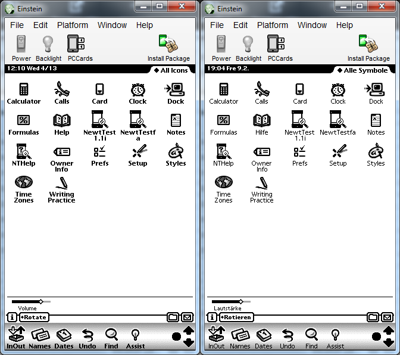Click PCCards in the left window toolbar
Screen dimensions: 400x355
pyautogui.click(x=80, y=48)
